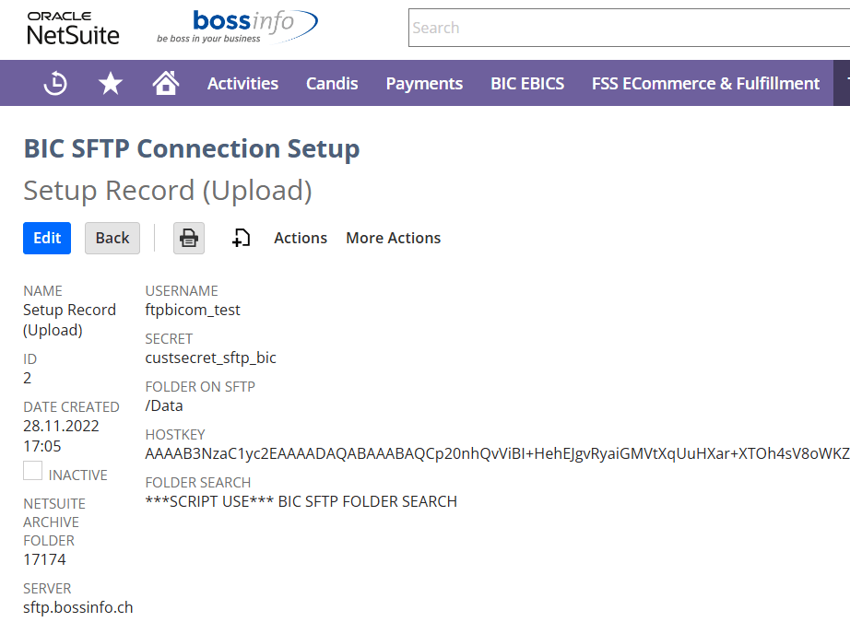Screen dimensions: 850x622
Task: Go to home via the house icon
Action: (165, 83)
